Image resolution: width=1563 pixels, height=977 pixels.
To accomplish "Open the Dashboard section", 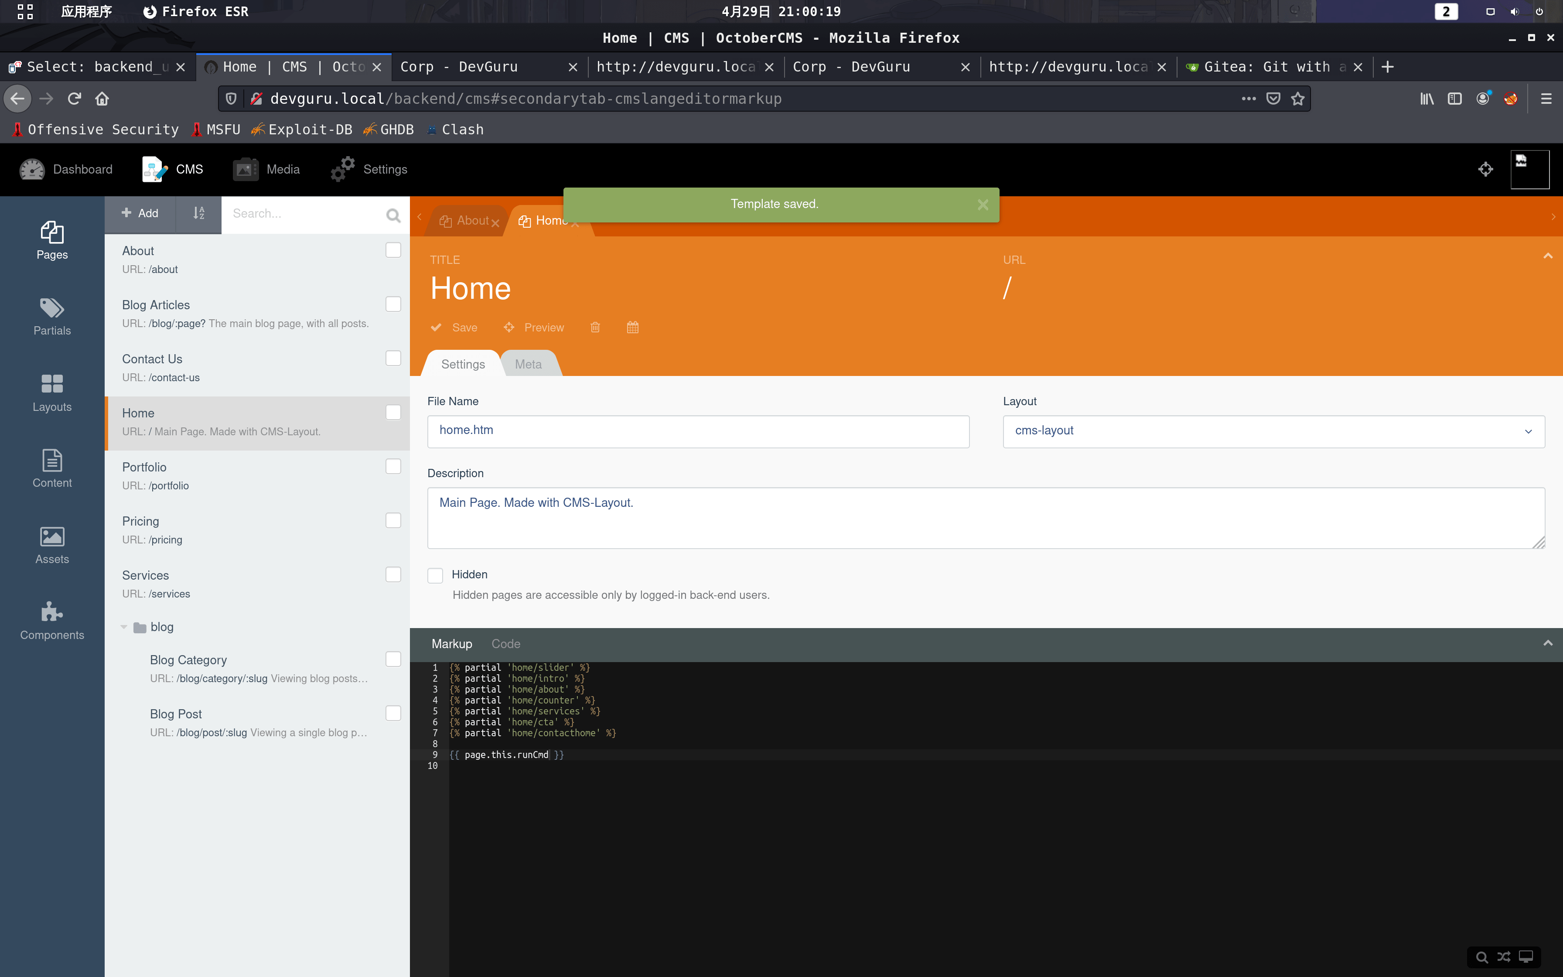I will click(66, 169).
